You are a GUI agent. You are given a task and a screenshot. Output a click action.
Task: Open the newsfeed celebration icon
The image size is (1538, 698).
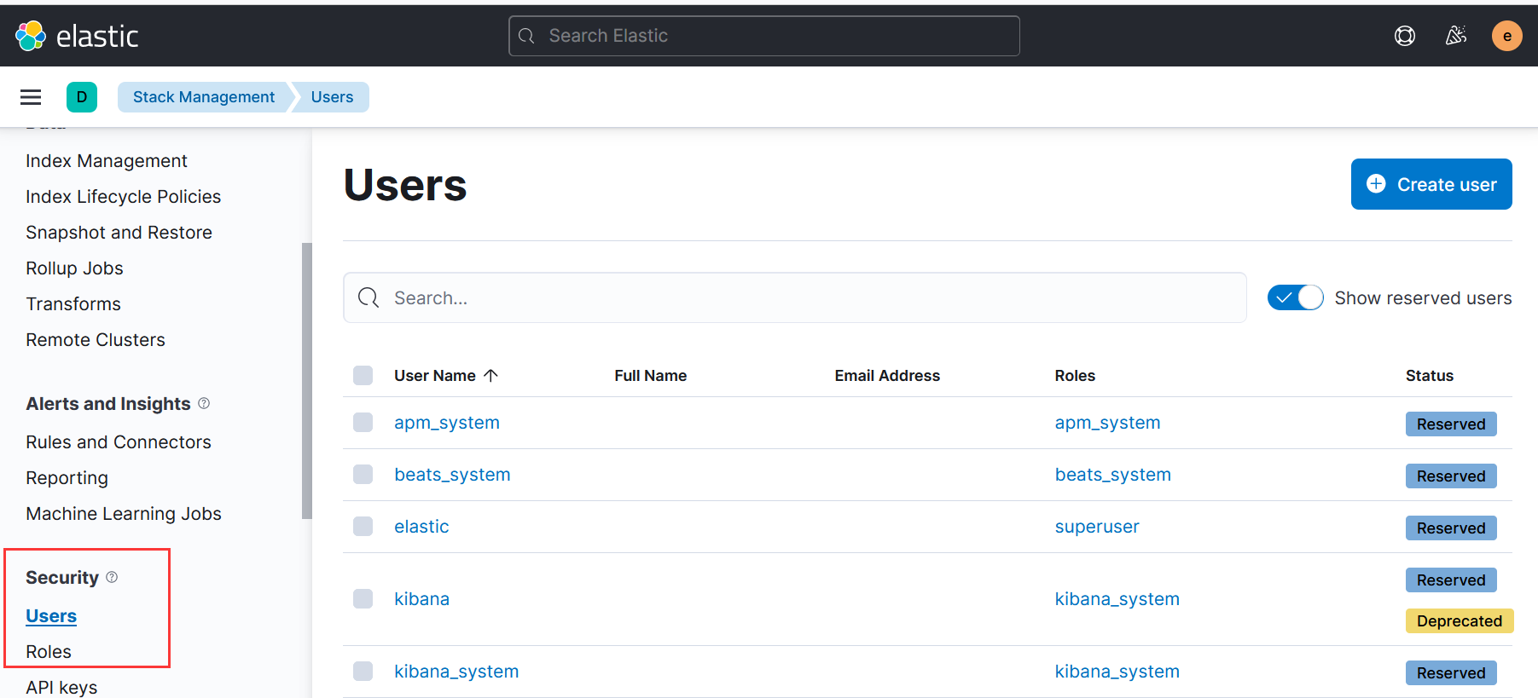coord(1456,36)
